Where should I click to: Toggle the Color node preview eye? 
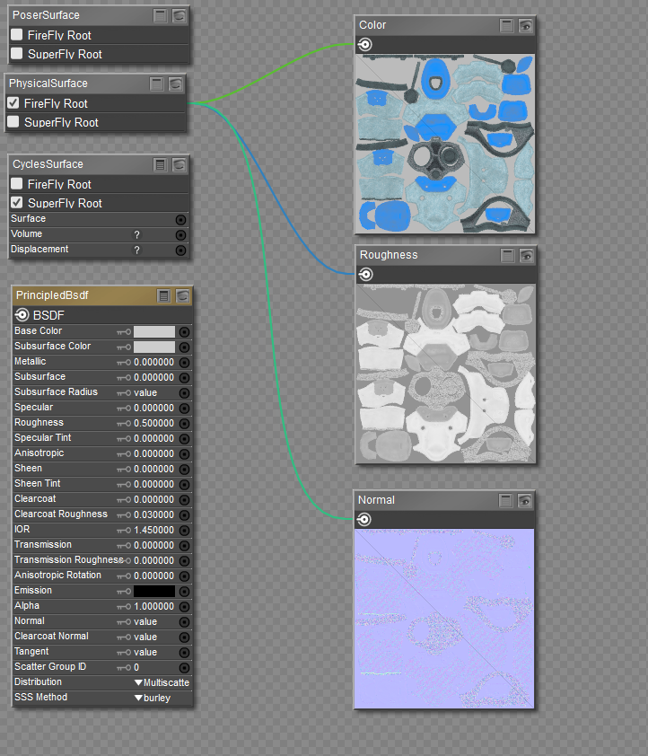click(x=526, y=25)
